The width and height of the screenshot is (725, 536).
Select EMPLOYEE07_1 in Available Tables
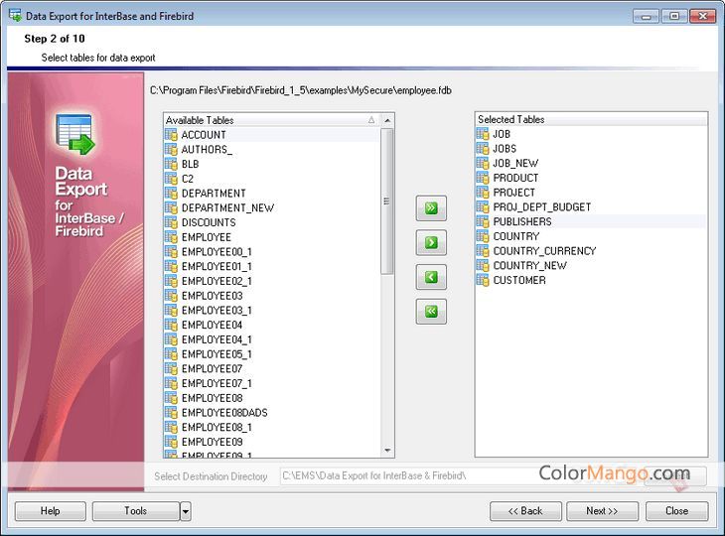click(217, 383)
